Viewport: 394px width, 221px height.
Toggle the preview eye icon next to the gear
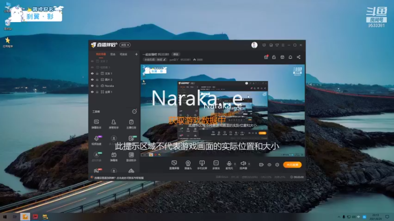pyautogui.click(x=269, y=165)
